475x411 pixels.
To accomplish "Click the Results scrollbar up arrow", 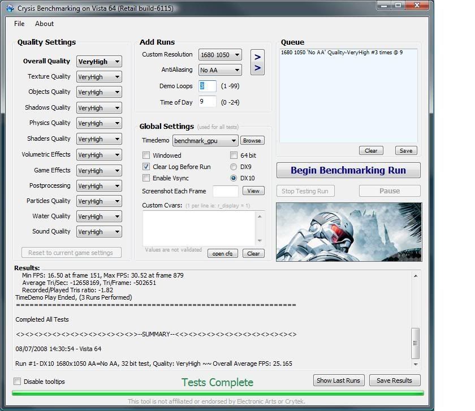I will pos(416,276).
